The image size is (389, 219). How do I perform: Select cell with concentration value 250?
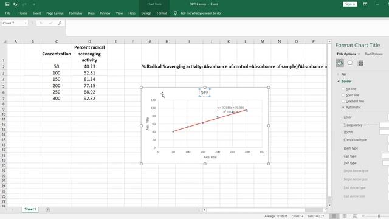(57, 92)
